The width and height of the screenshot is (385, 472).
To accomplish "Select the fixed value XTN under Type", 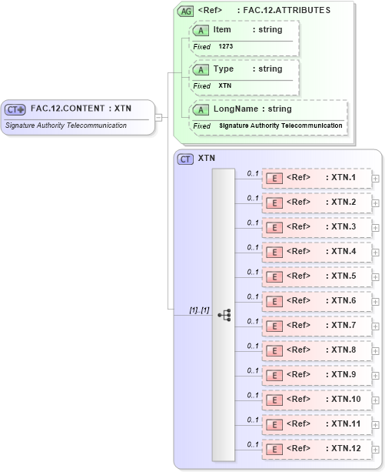I will tap(225, 85).
